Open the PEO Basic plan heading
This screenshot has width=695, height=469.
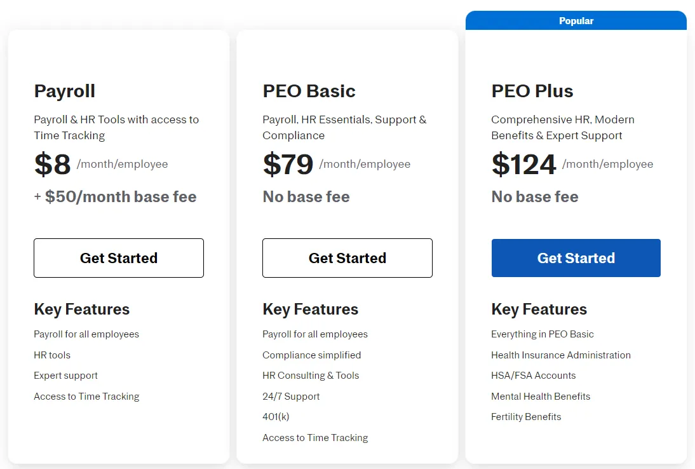click(309, 91)
